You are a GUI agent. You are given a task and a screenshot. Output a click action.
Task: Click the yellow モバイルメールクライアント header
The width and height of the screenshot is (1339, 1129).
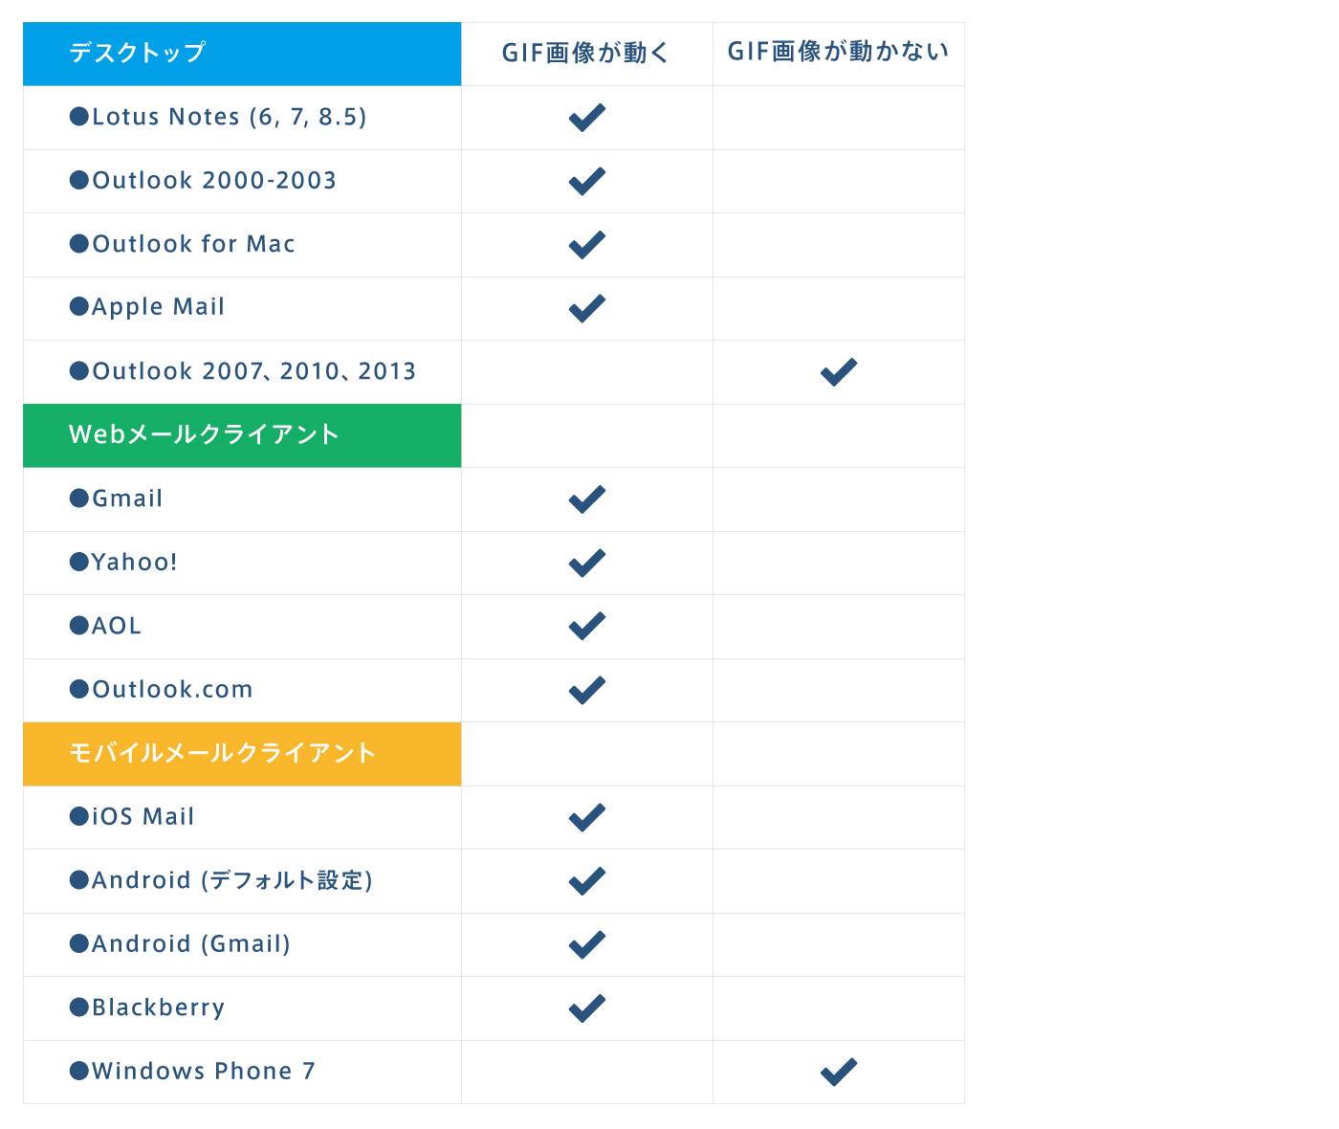pyautogui.click(x=242, y=754)
